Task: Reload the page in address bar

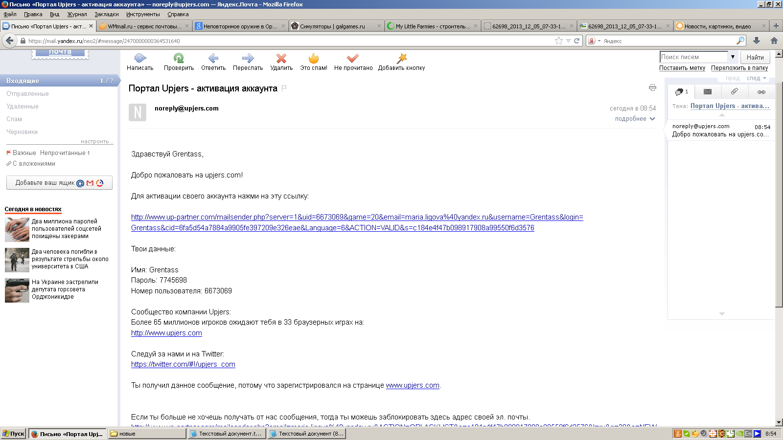Action: (577, 41)
